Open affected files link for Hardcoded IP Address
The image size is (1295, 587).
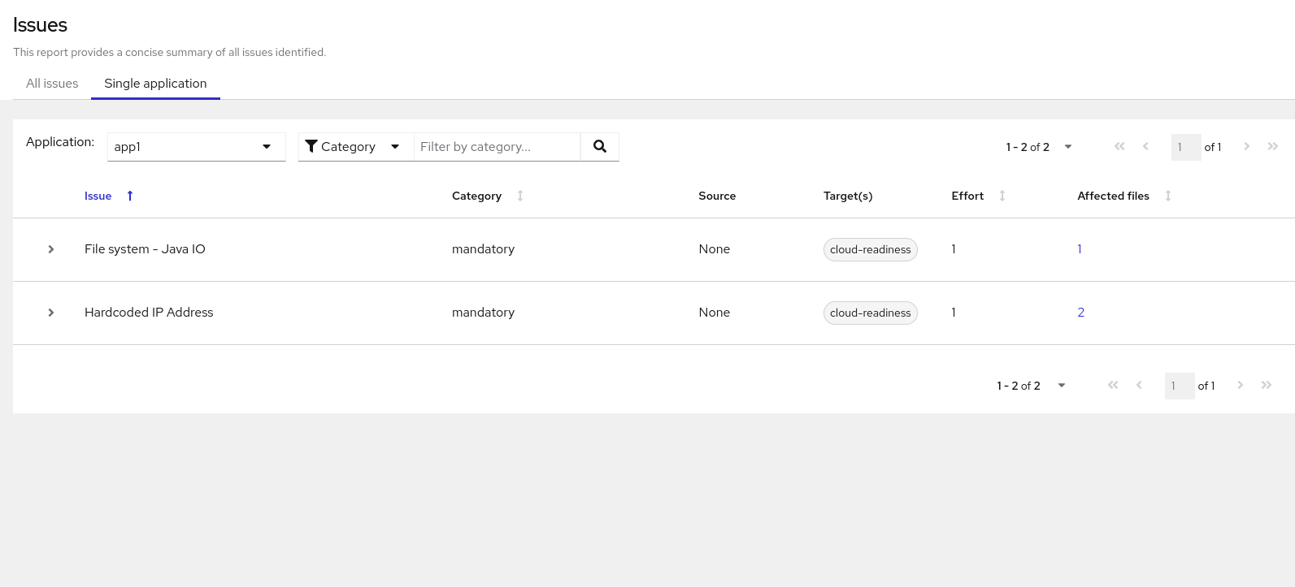click(x=1081, y=313)
